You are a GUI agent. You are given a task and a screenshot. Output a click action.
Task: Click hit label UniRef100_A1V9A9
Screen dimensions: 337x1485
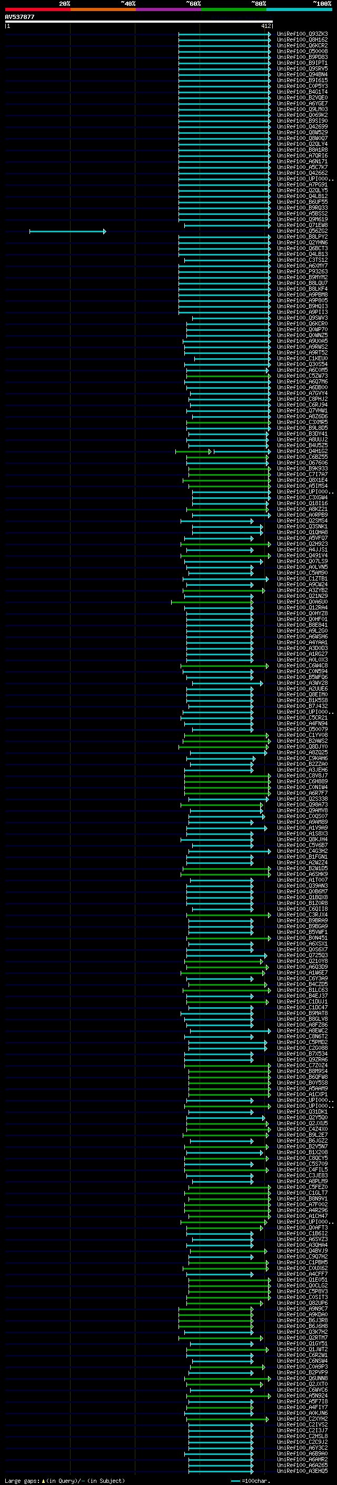[302, 828]
